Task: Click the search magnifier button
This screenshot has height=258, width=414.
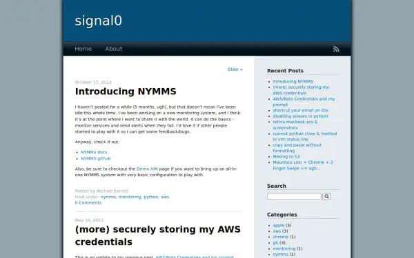Action: [x=326, y=196]
